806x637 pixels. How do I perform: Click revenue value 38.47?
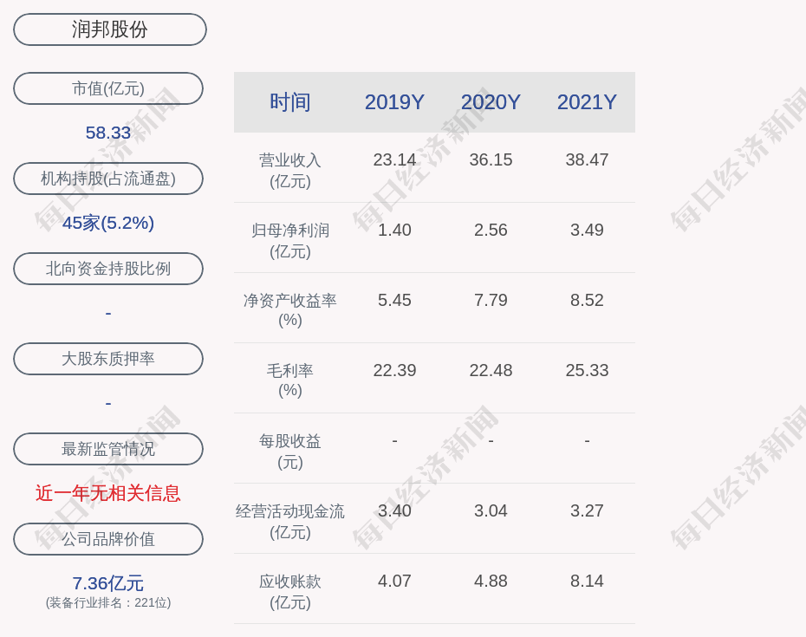[x=587, y=159]
